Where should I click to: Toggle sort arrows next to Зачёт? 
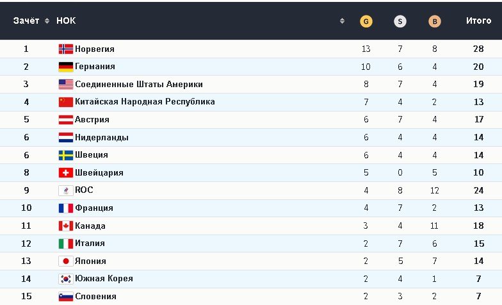tap(47, 21)
